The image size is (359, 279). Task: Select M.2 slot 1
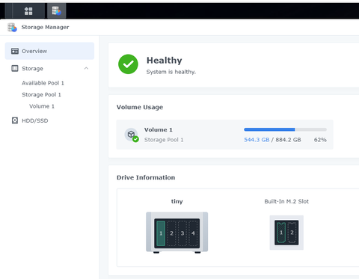tap(281, 233)
